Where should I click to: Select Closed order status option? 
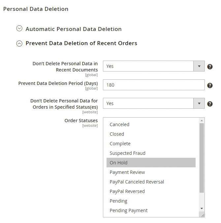[x=117, y=134]
